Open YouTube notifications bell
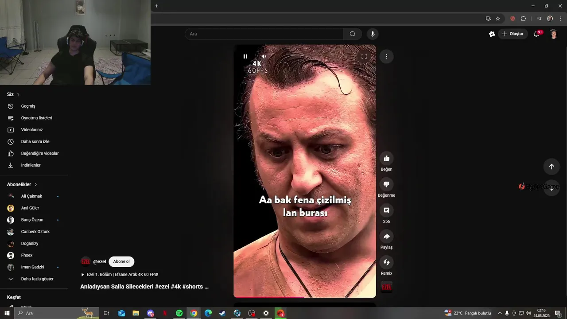The height and width of the screenshot is (319, 567). (x=536, y=34)
